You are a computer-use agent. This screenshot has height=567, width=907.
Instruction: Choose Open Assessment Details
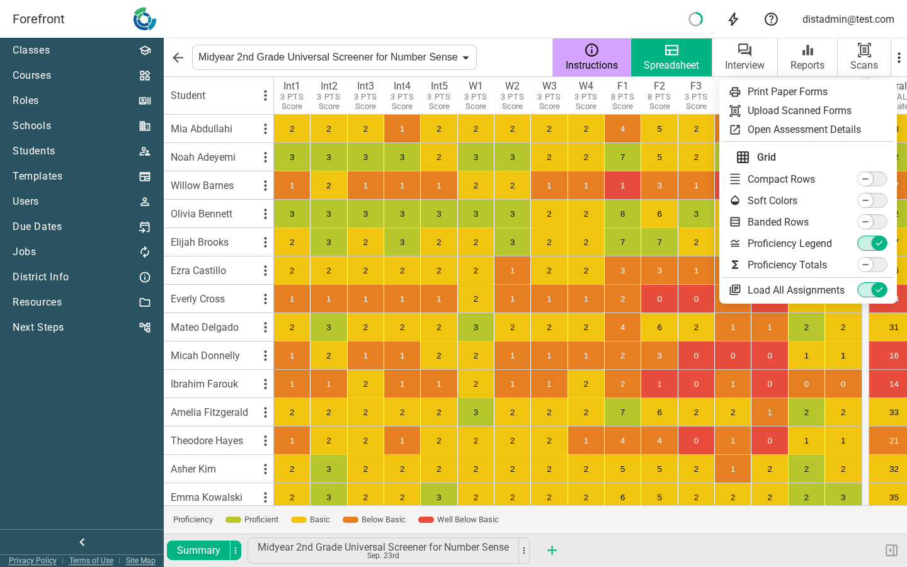tap(807, 129)
